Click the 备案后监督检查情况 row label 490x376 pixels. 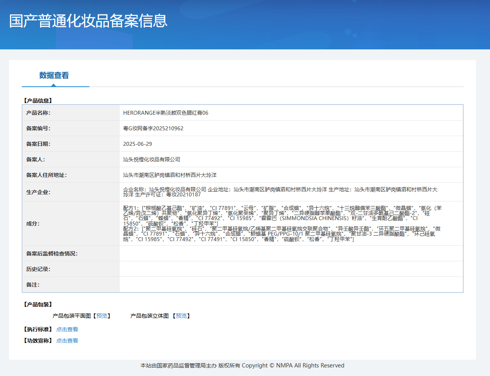52,254
